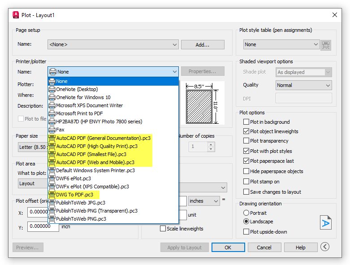Select Microsoft Print to PDF
The height and width of the screenshot is (265, 350).
pos(113,113)
